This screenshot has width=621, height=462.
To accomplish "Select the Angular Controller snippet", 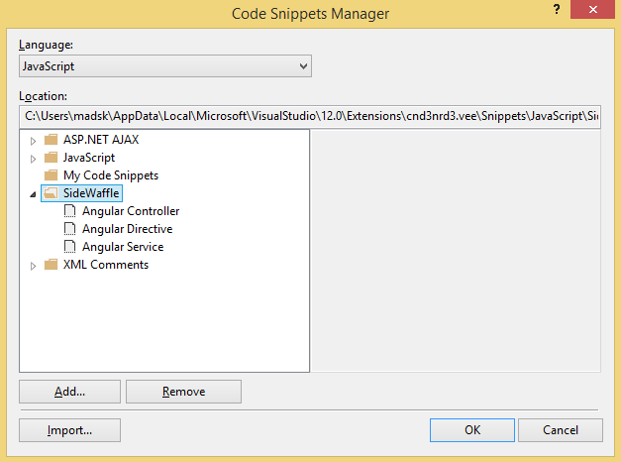I will pos(131,211).
